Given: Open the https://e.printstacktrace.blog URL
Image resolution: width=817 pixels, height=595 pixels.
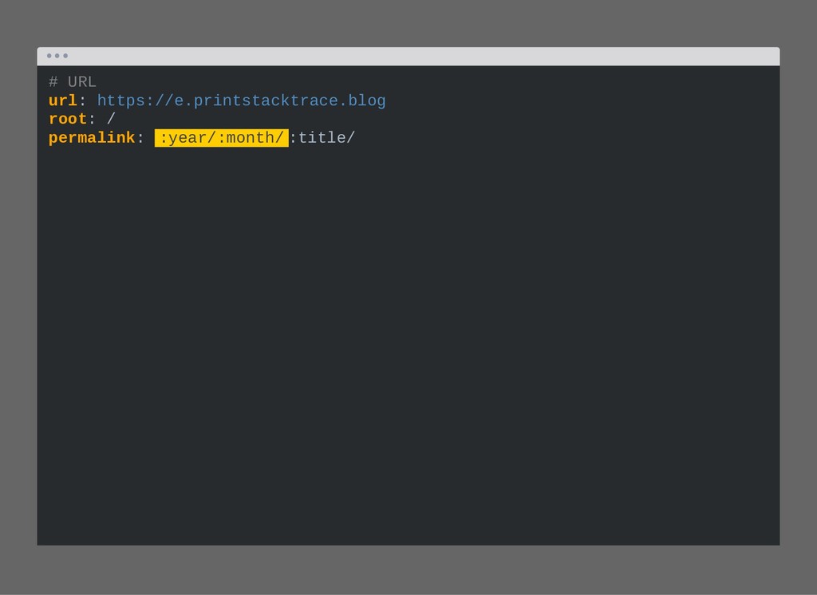Looking at the screenshot, I should tap(241, 101).
